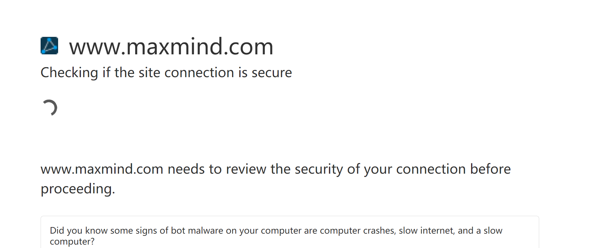Click the word 'proceeding.' in the paragraph
This screenshot has height=248, width=606.
78,189
